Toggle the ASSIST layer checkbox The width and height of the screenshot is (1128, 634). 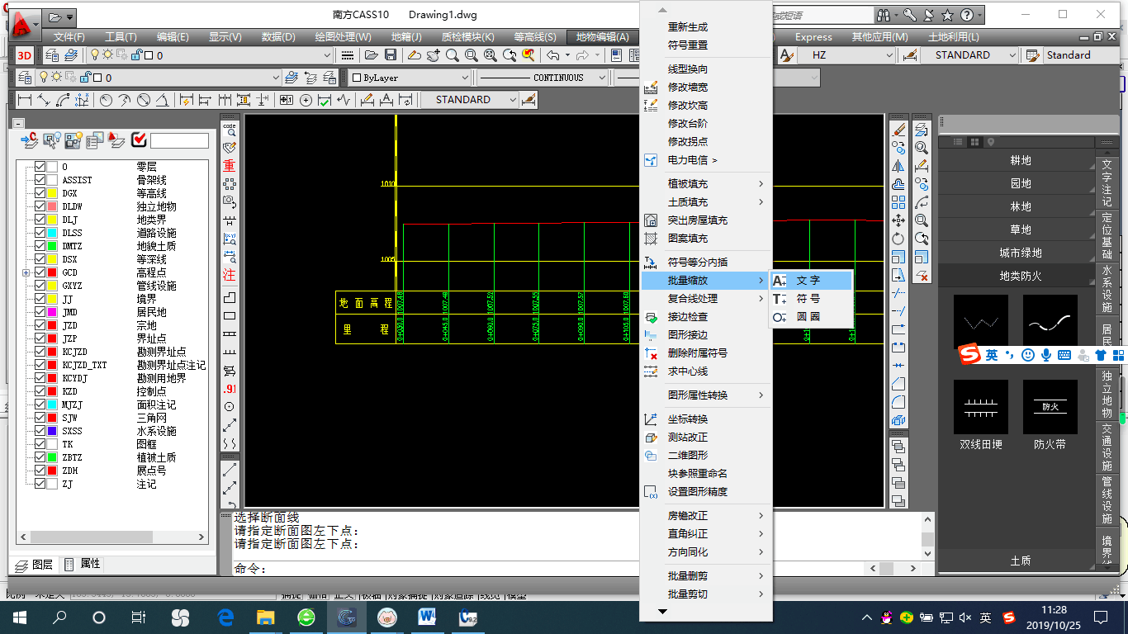pos(39,180)
